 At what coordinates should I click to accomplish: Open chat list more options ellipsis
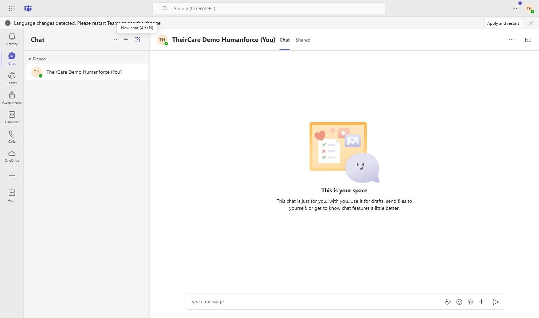(115, 40)
